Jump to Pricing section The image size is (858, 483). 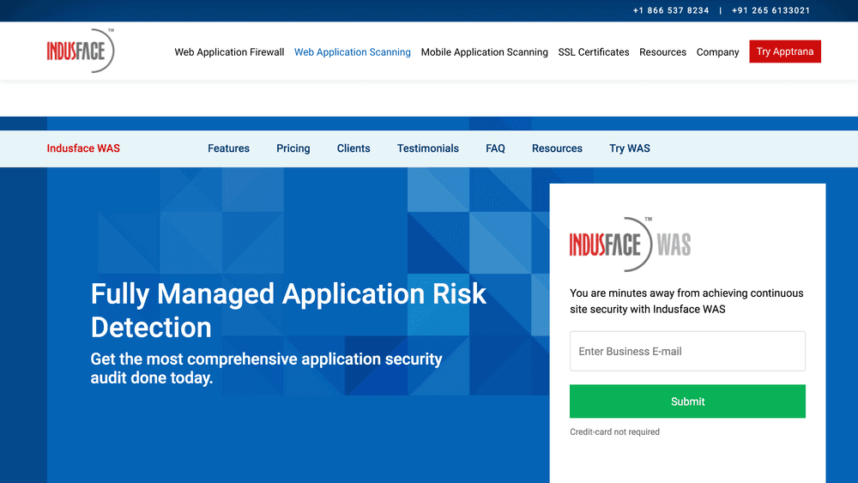293,148
